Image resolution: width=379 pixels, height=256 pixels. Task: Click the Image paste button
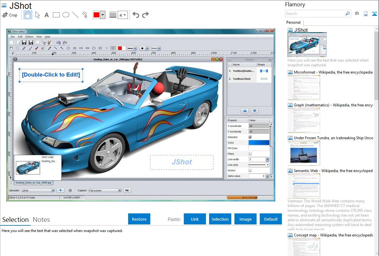point(245,219)
